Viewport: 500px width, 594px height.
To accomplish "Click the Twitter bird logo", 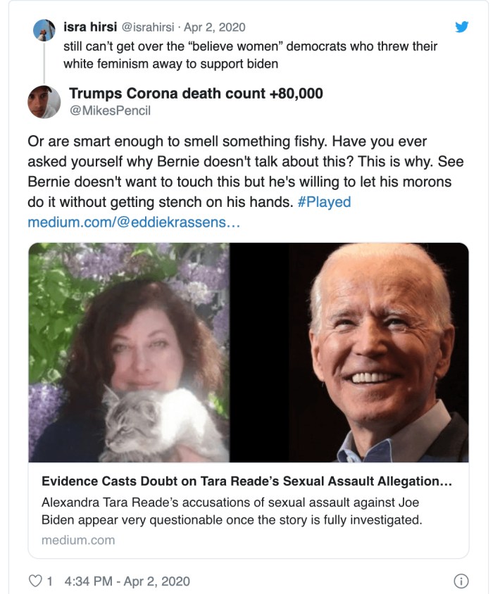I will tap(461, 27).
